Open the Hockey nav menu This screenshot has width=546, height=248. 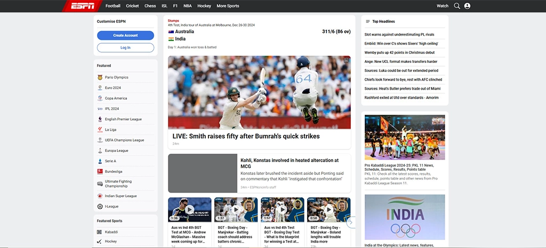(204, 6)
